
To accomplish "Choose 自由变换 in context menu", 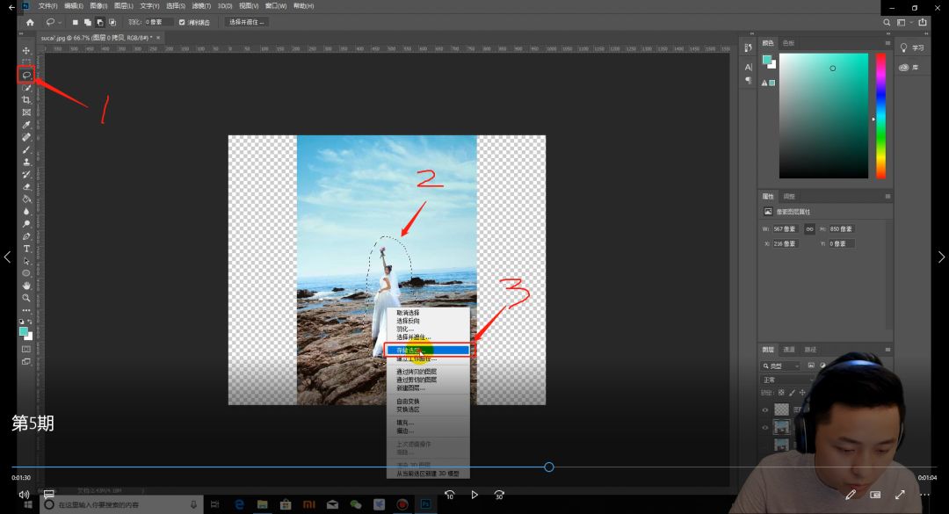I will [x=408, y=402].
